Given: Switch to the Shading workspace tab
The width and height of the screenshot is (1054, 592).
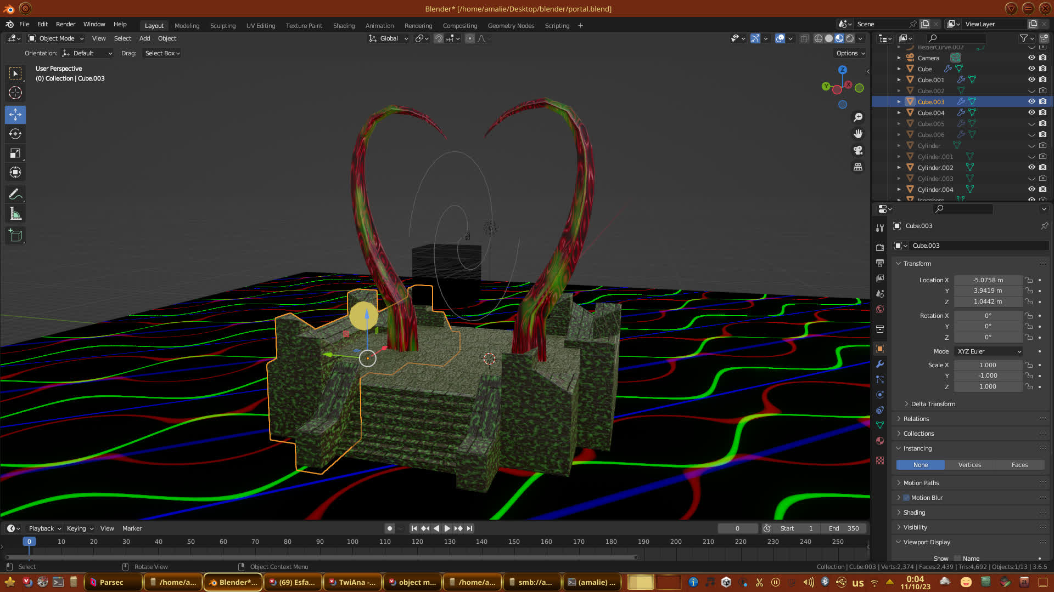Looking at the screenshot, I should tap(344, 26).
